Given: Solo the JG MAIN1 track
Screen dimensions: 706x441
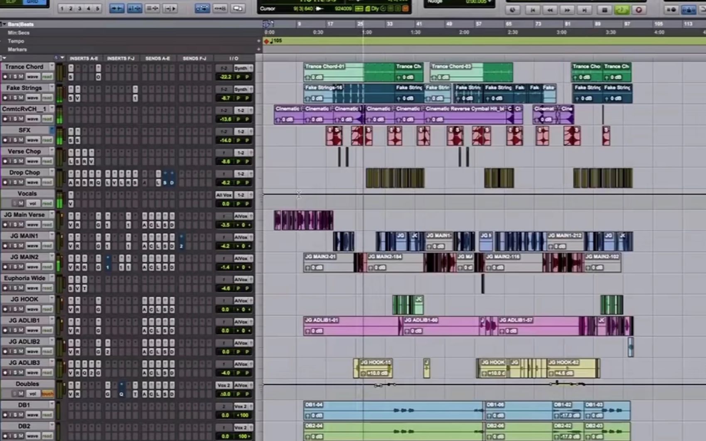Looking at the screenshot, I should point(15,246).
